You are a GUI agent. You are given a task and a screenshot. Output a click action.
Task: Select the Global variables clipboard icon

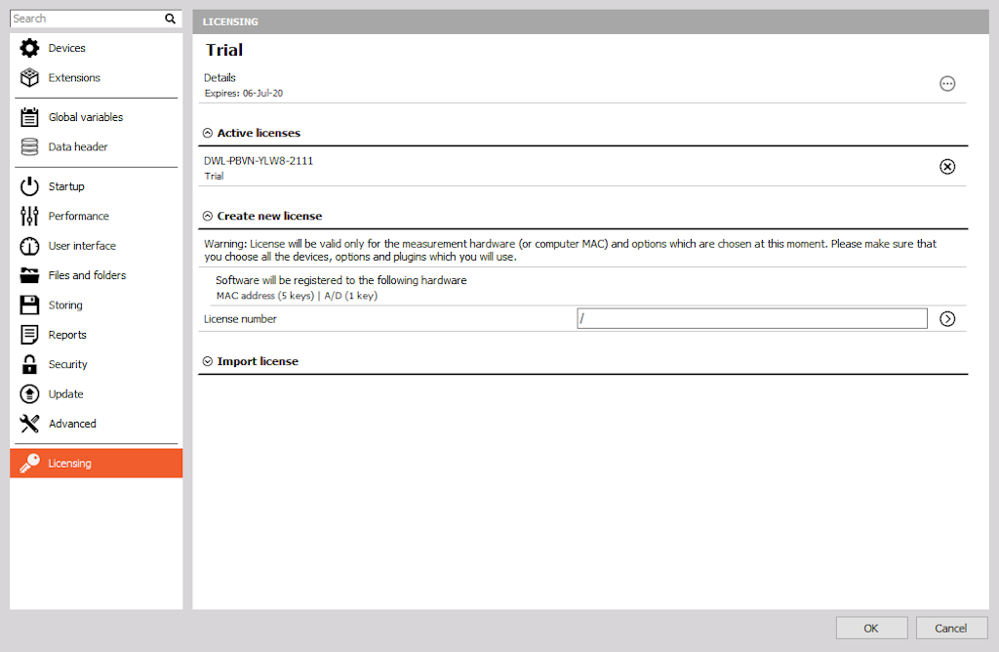pos(29,117)
